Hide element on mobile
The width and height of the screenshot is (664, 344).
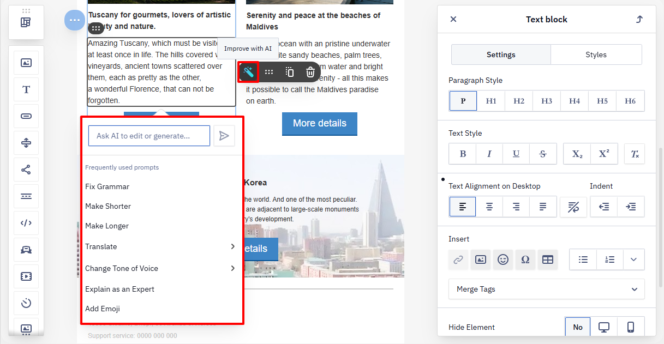pos(631,327)
